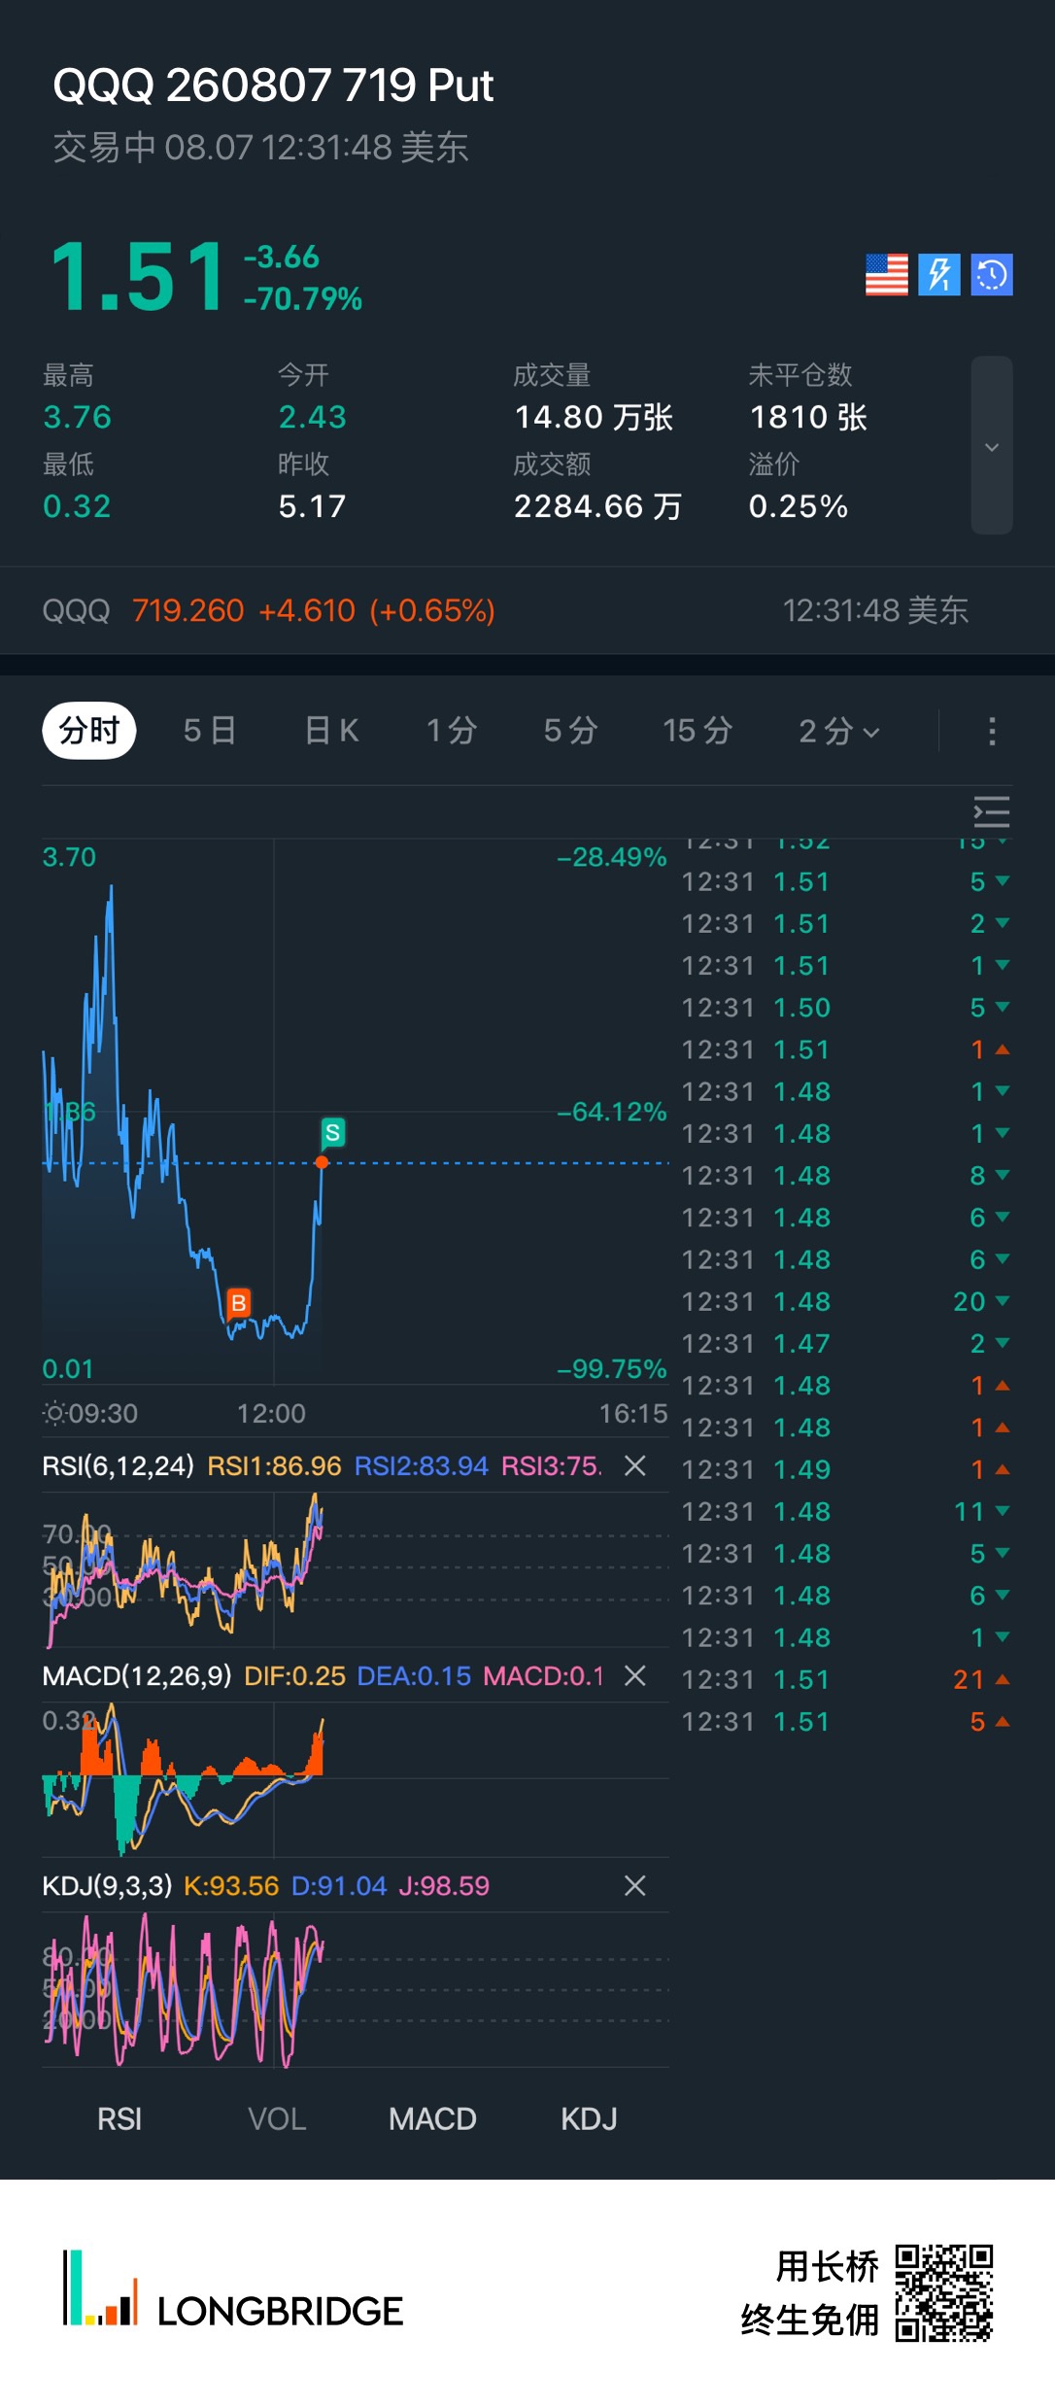Open RSI(6,12,24) indicator settings label

pyautogui.click(x=119, y=1465)
